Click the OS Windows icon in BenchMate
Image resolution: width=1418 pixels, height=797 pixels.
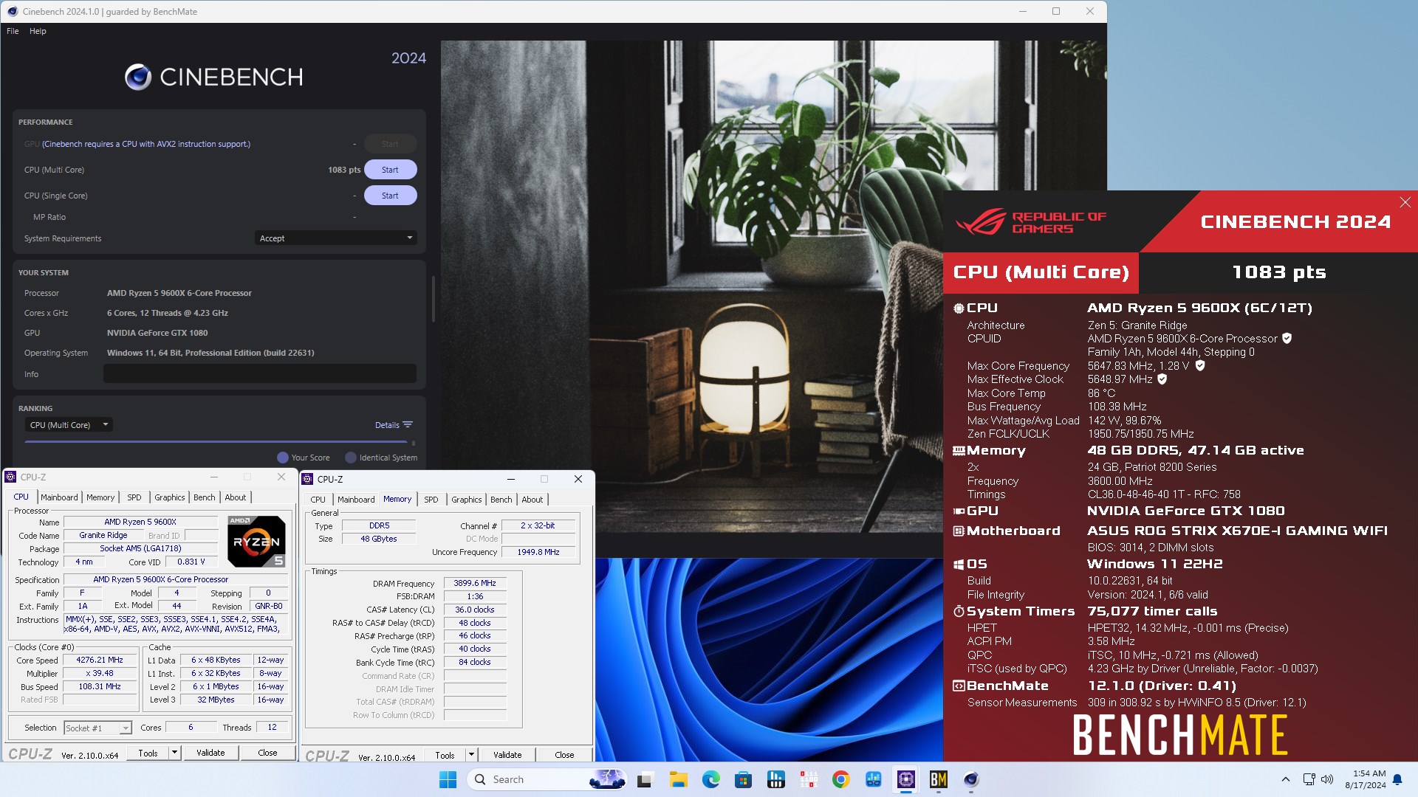coord(959,564)
